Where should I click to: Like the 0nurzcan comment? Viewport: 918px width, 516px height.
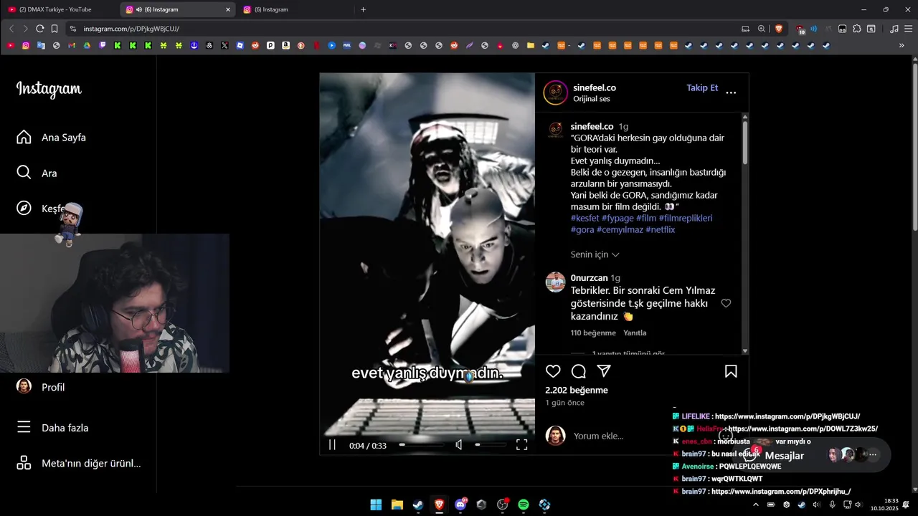[x=726, y=303]
